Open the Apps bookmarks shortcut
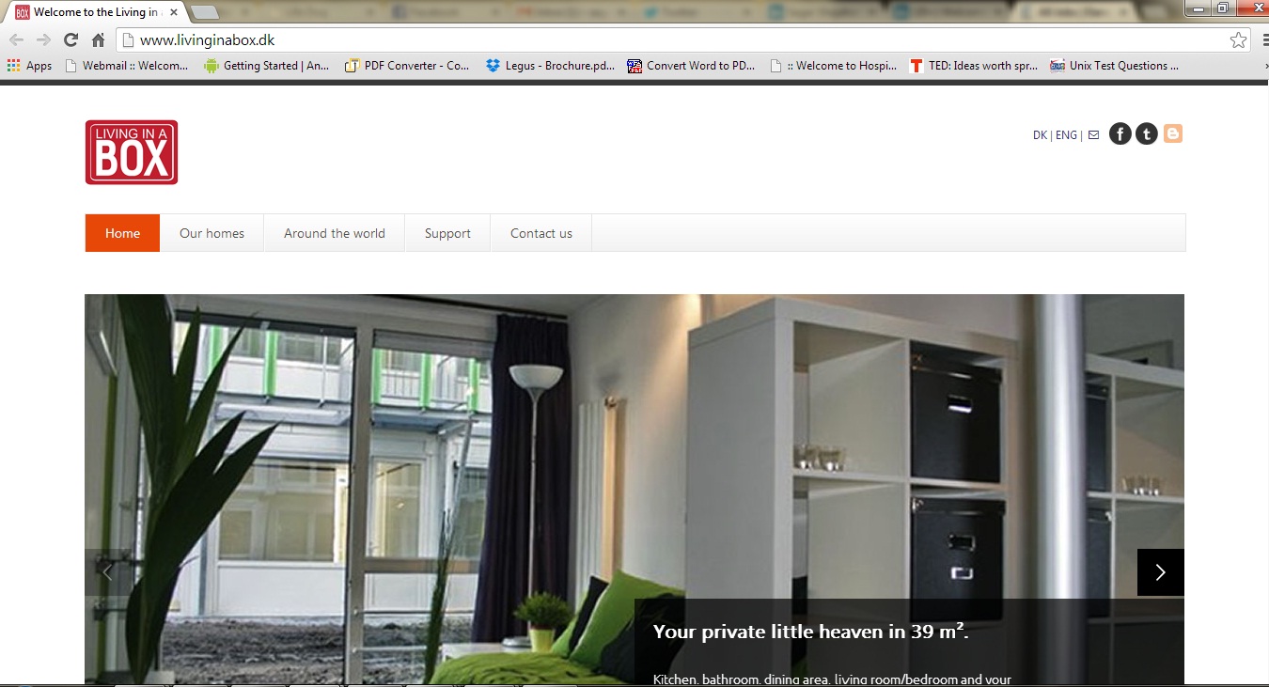 [29, 66]
